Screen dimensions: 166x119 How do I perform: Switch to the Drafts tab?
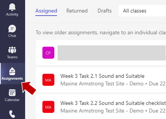(105, 11)
